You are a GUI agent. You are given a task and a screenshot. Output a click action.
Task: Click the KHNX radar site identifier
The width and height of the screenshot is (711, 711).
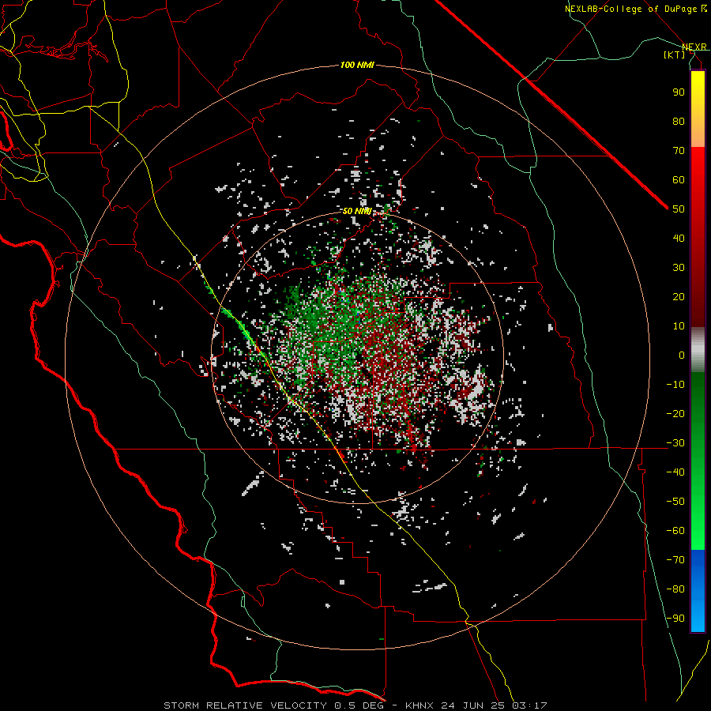[419, 705]
